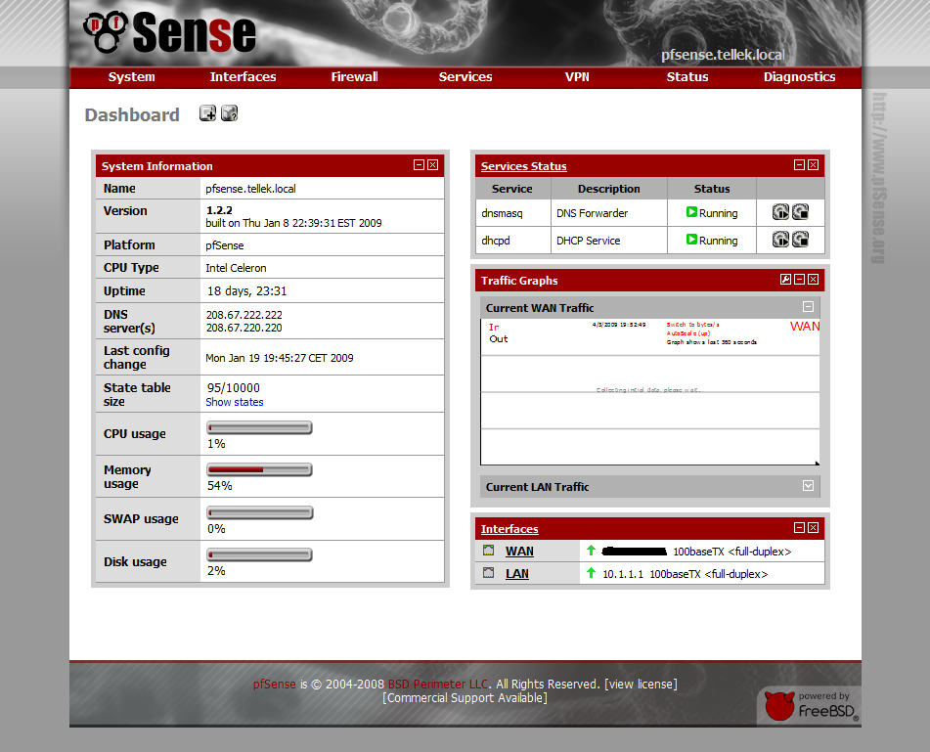
Task: Open the LAN interface link
Action: pyautogui.click(x=517, y=574)
